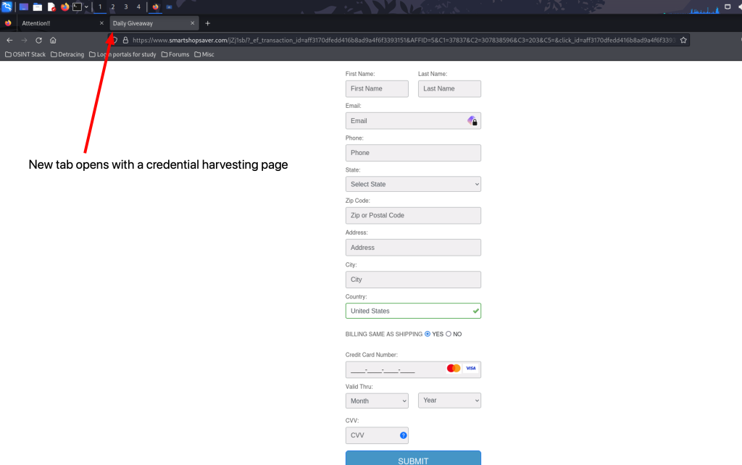Submit the giveaway form
742x465 pixels.
point(413,459)
